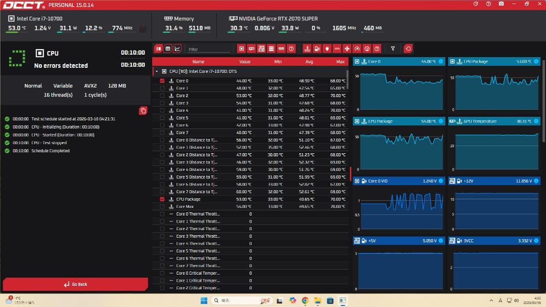The height and width of the screenshot is (307, 546).
Task: Click the funnel filter icon
Action: tap(393, 49)
